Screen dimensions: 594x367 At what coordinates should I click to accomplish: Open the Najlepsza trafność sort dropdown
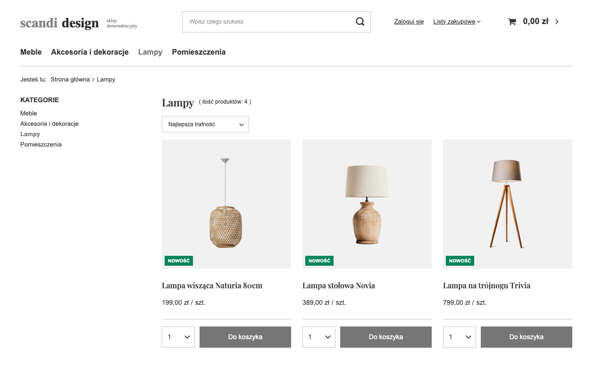[x=205, y=124]
